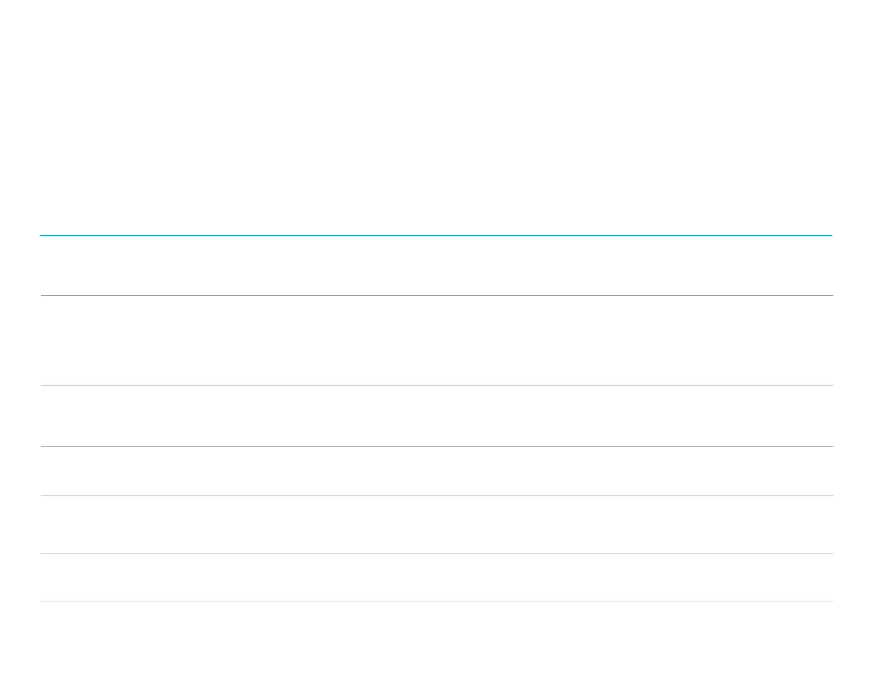Click the right end of the teal line
This screenshot has width=872, height=674.
830,236
